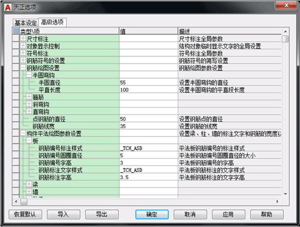Edit the 钢筋标注字高 value 3.5
Viewport: 300px width, 227px height.
(148, 177)
